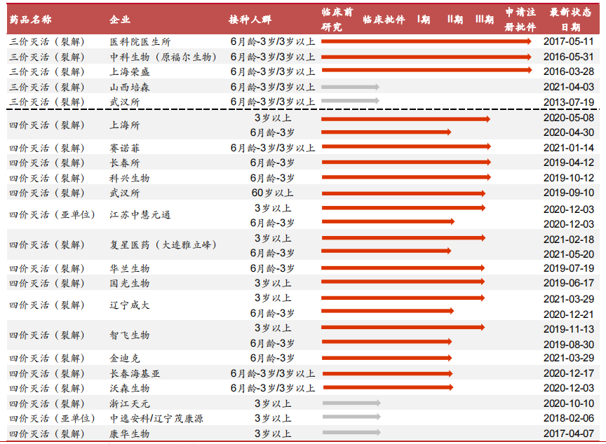
Task: Click the red progress arrow for 赛诺菲
Action: pos(405,147)
